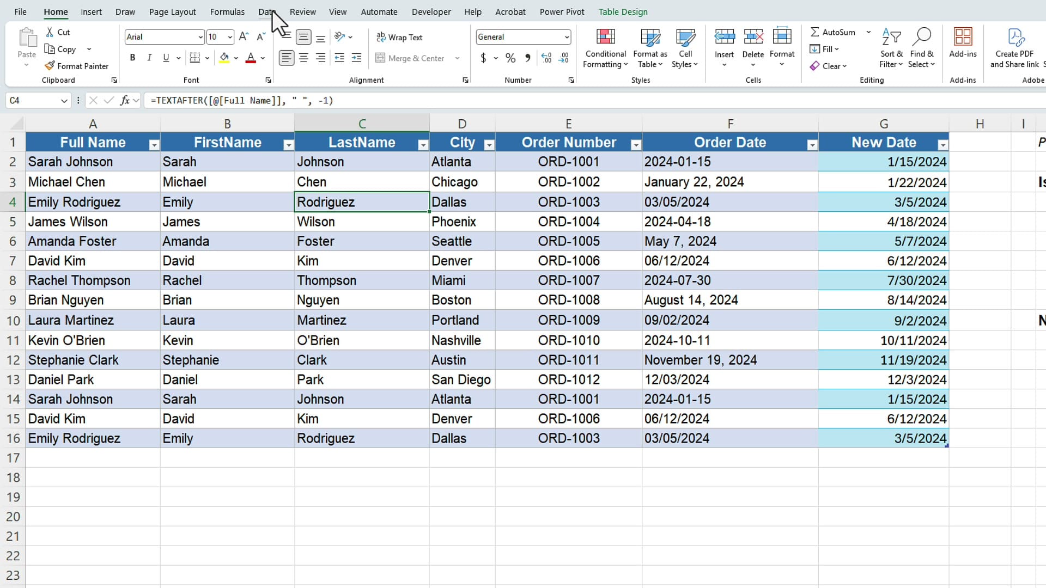1046x588 pixels.
Task: Increase font size with the larger A icon
Action: point(244,36)
